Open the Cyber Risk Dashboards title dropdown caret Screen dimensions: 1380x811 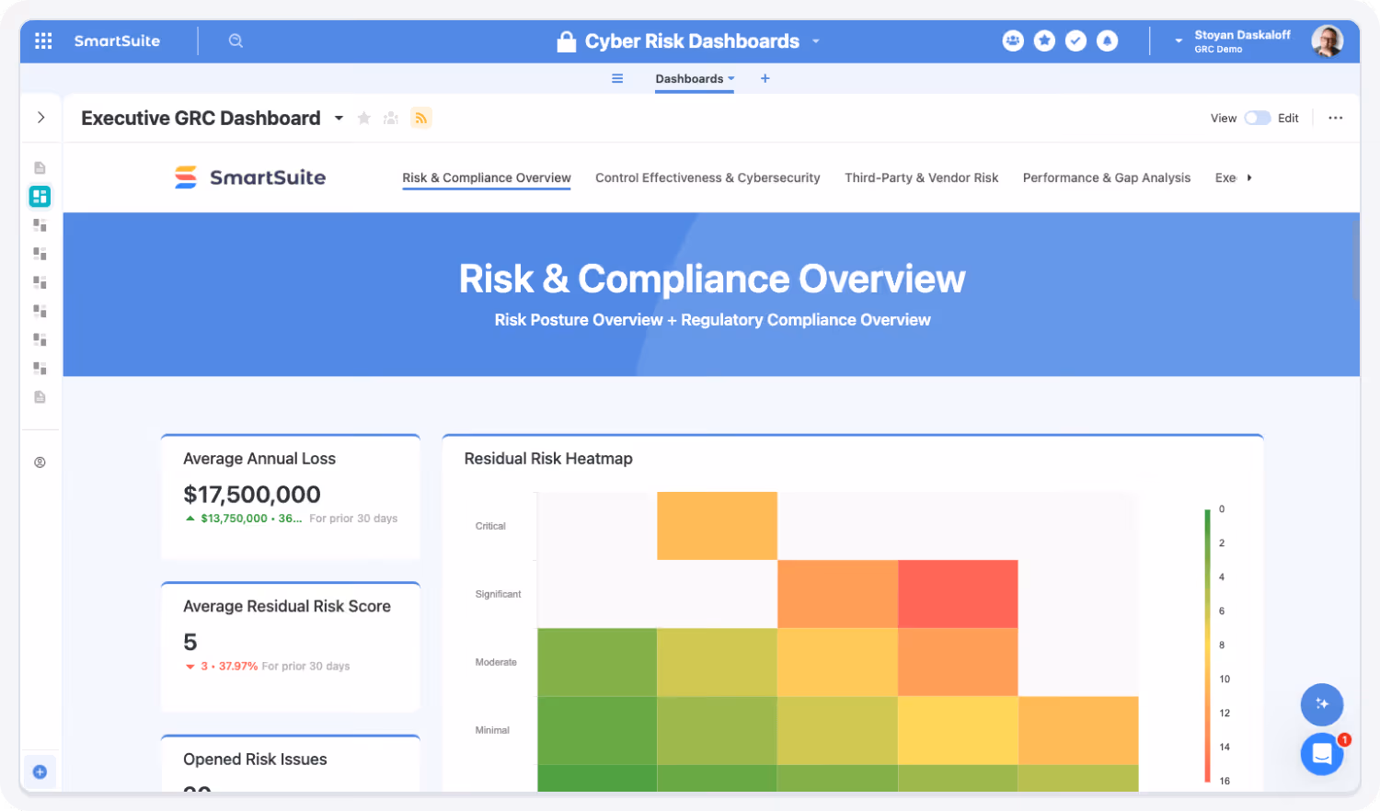point(816,41)
